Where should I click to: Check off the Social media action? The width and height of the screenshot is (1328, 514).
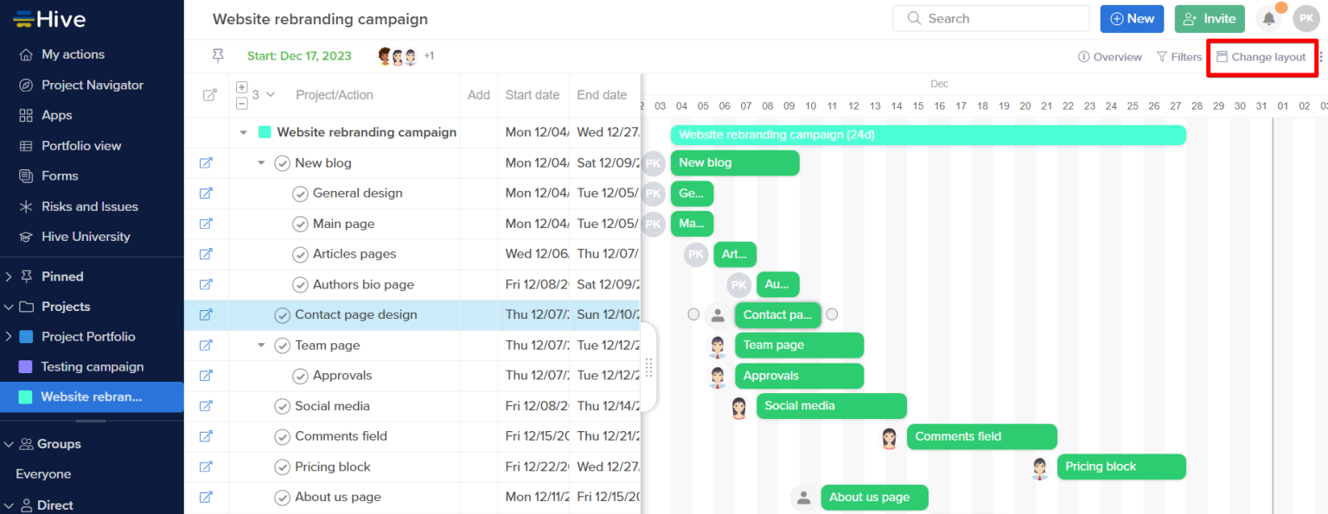point(282,406)
